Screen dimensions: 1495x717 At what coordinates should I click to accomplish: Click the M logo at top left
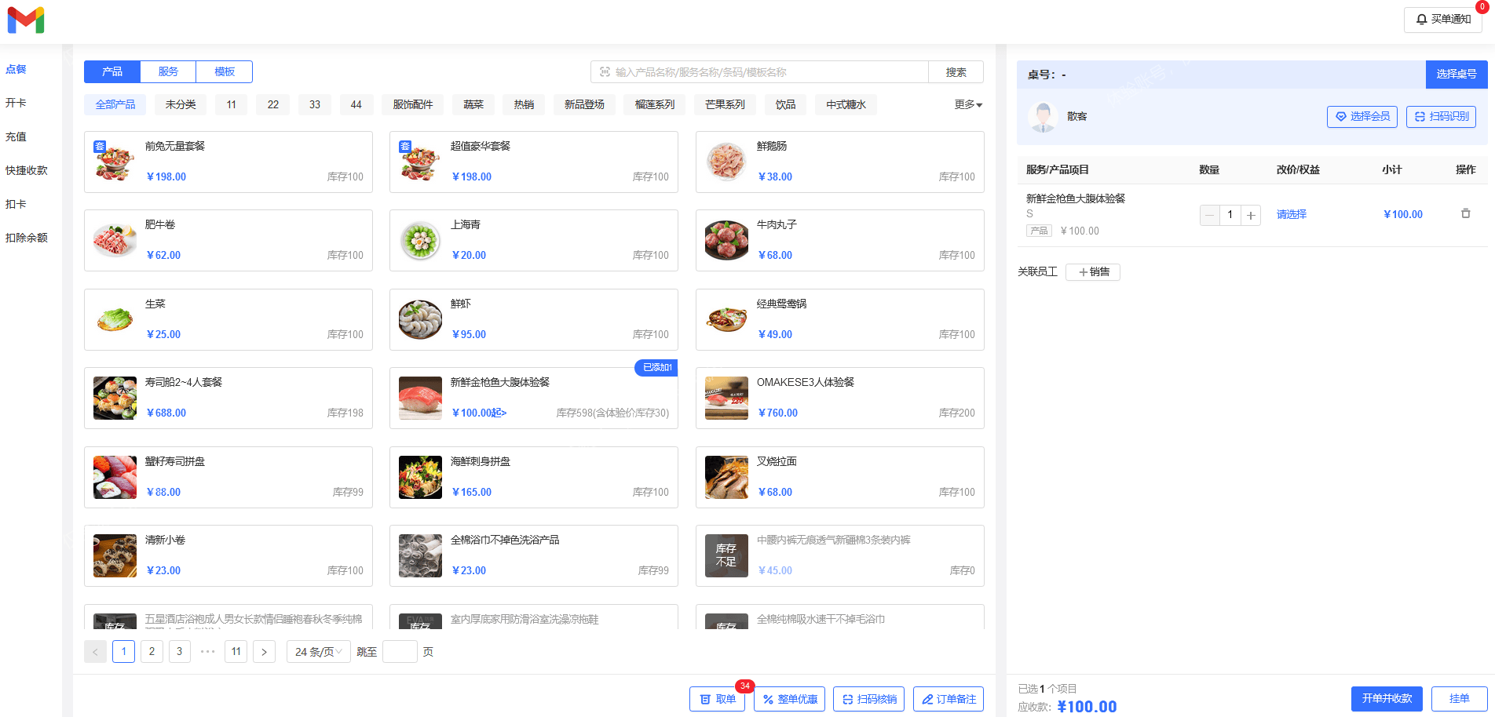[26, 20]
